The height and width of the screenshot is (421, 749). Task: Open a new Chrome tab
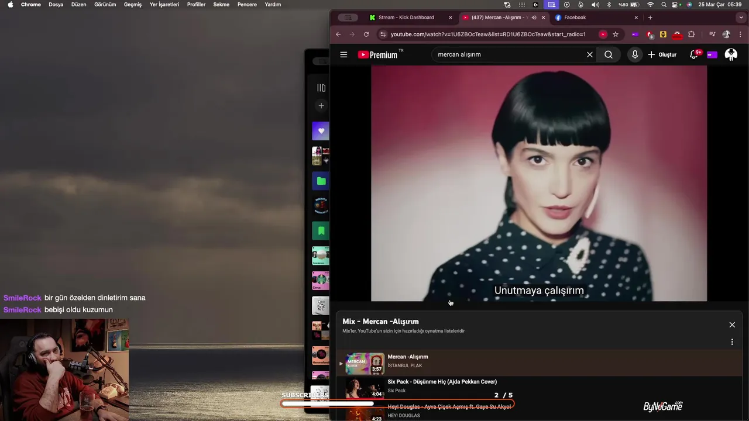(x=650, y=18)
